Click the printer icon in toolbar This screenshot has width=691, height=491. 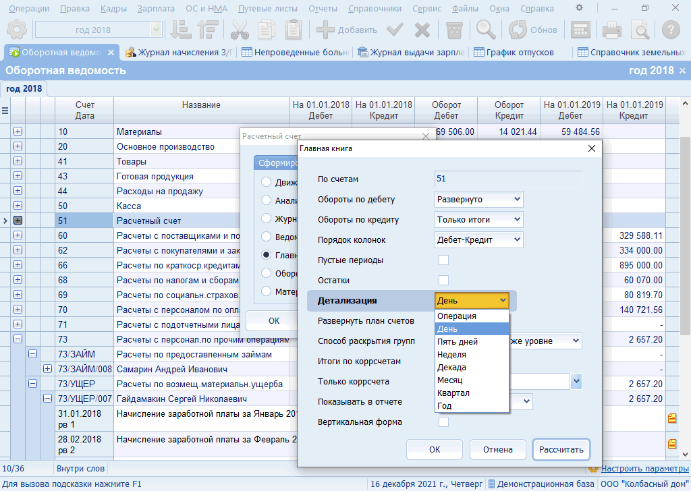click(611, 30)
